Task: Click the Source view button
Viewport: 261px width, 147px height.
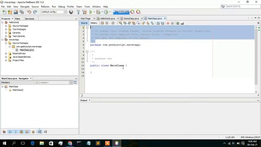Action: pyautogui.click(x=84, y=23)
